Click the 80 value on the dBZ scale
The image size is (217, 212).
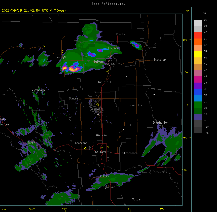tap(205, 20)
